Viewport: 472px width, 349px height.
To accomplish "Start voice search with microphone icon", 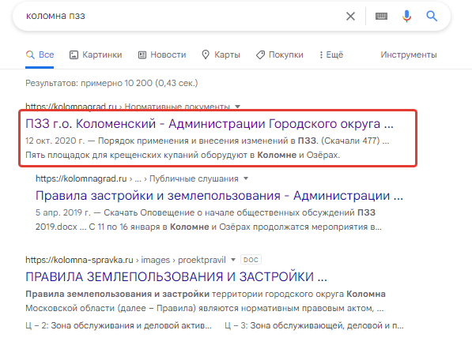I will [406, 17].
